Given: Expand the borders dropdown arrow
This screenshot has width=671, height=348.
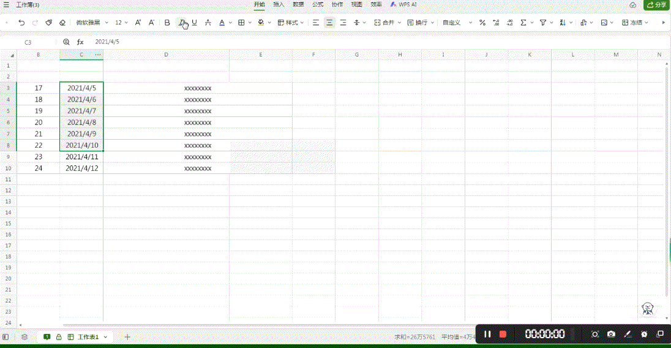Looking at the screenshot, I should tap(250, 23).
